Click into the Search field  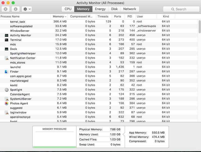[x=181, y=9]
